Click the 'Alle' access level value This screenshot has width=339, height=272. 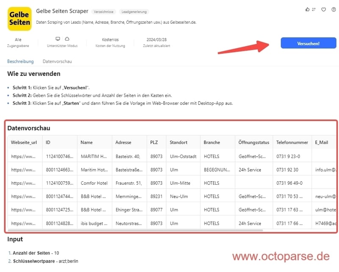pos(18,39)
